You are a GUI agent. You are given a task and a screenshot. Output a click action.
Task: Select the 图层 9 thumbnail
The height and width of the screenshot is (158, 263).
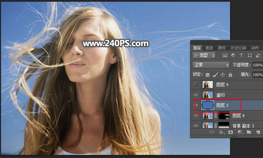tap(208, 84)
